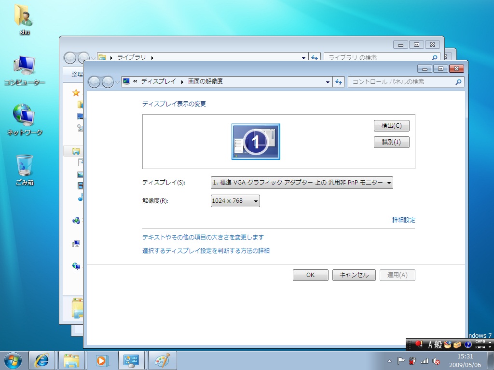Expand the address bar overflow chevron «
Image resolution: width=494 pixels, height=370 pixels.
tap(135, 81)
